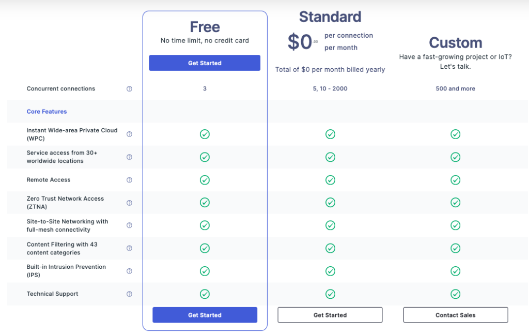Click help icon for Zero Trust Network Access
The width and height of the screenshot is (529, 335).
point(129,203)
